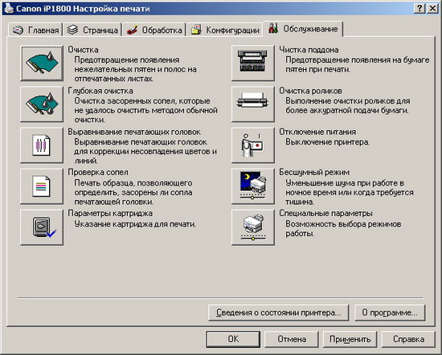The image size is (442, 355).
Task: Open Параметры картриджа cartridge settings
Action: pyautogui.click(x=42, y=227)
